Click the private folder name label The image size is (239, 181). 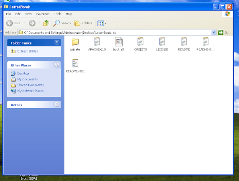75,50
